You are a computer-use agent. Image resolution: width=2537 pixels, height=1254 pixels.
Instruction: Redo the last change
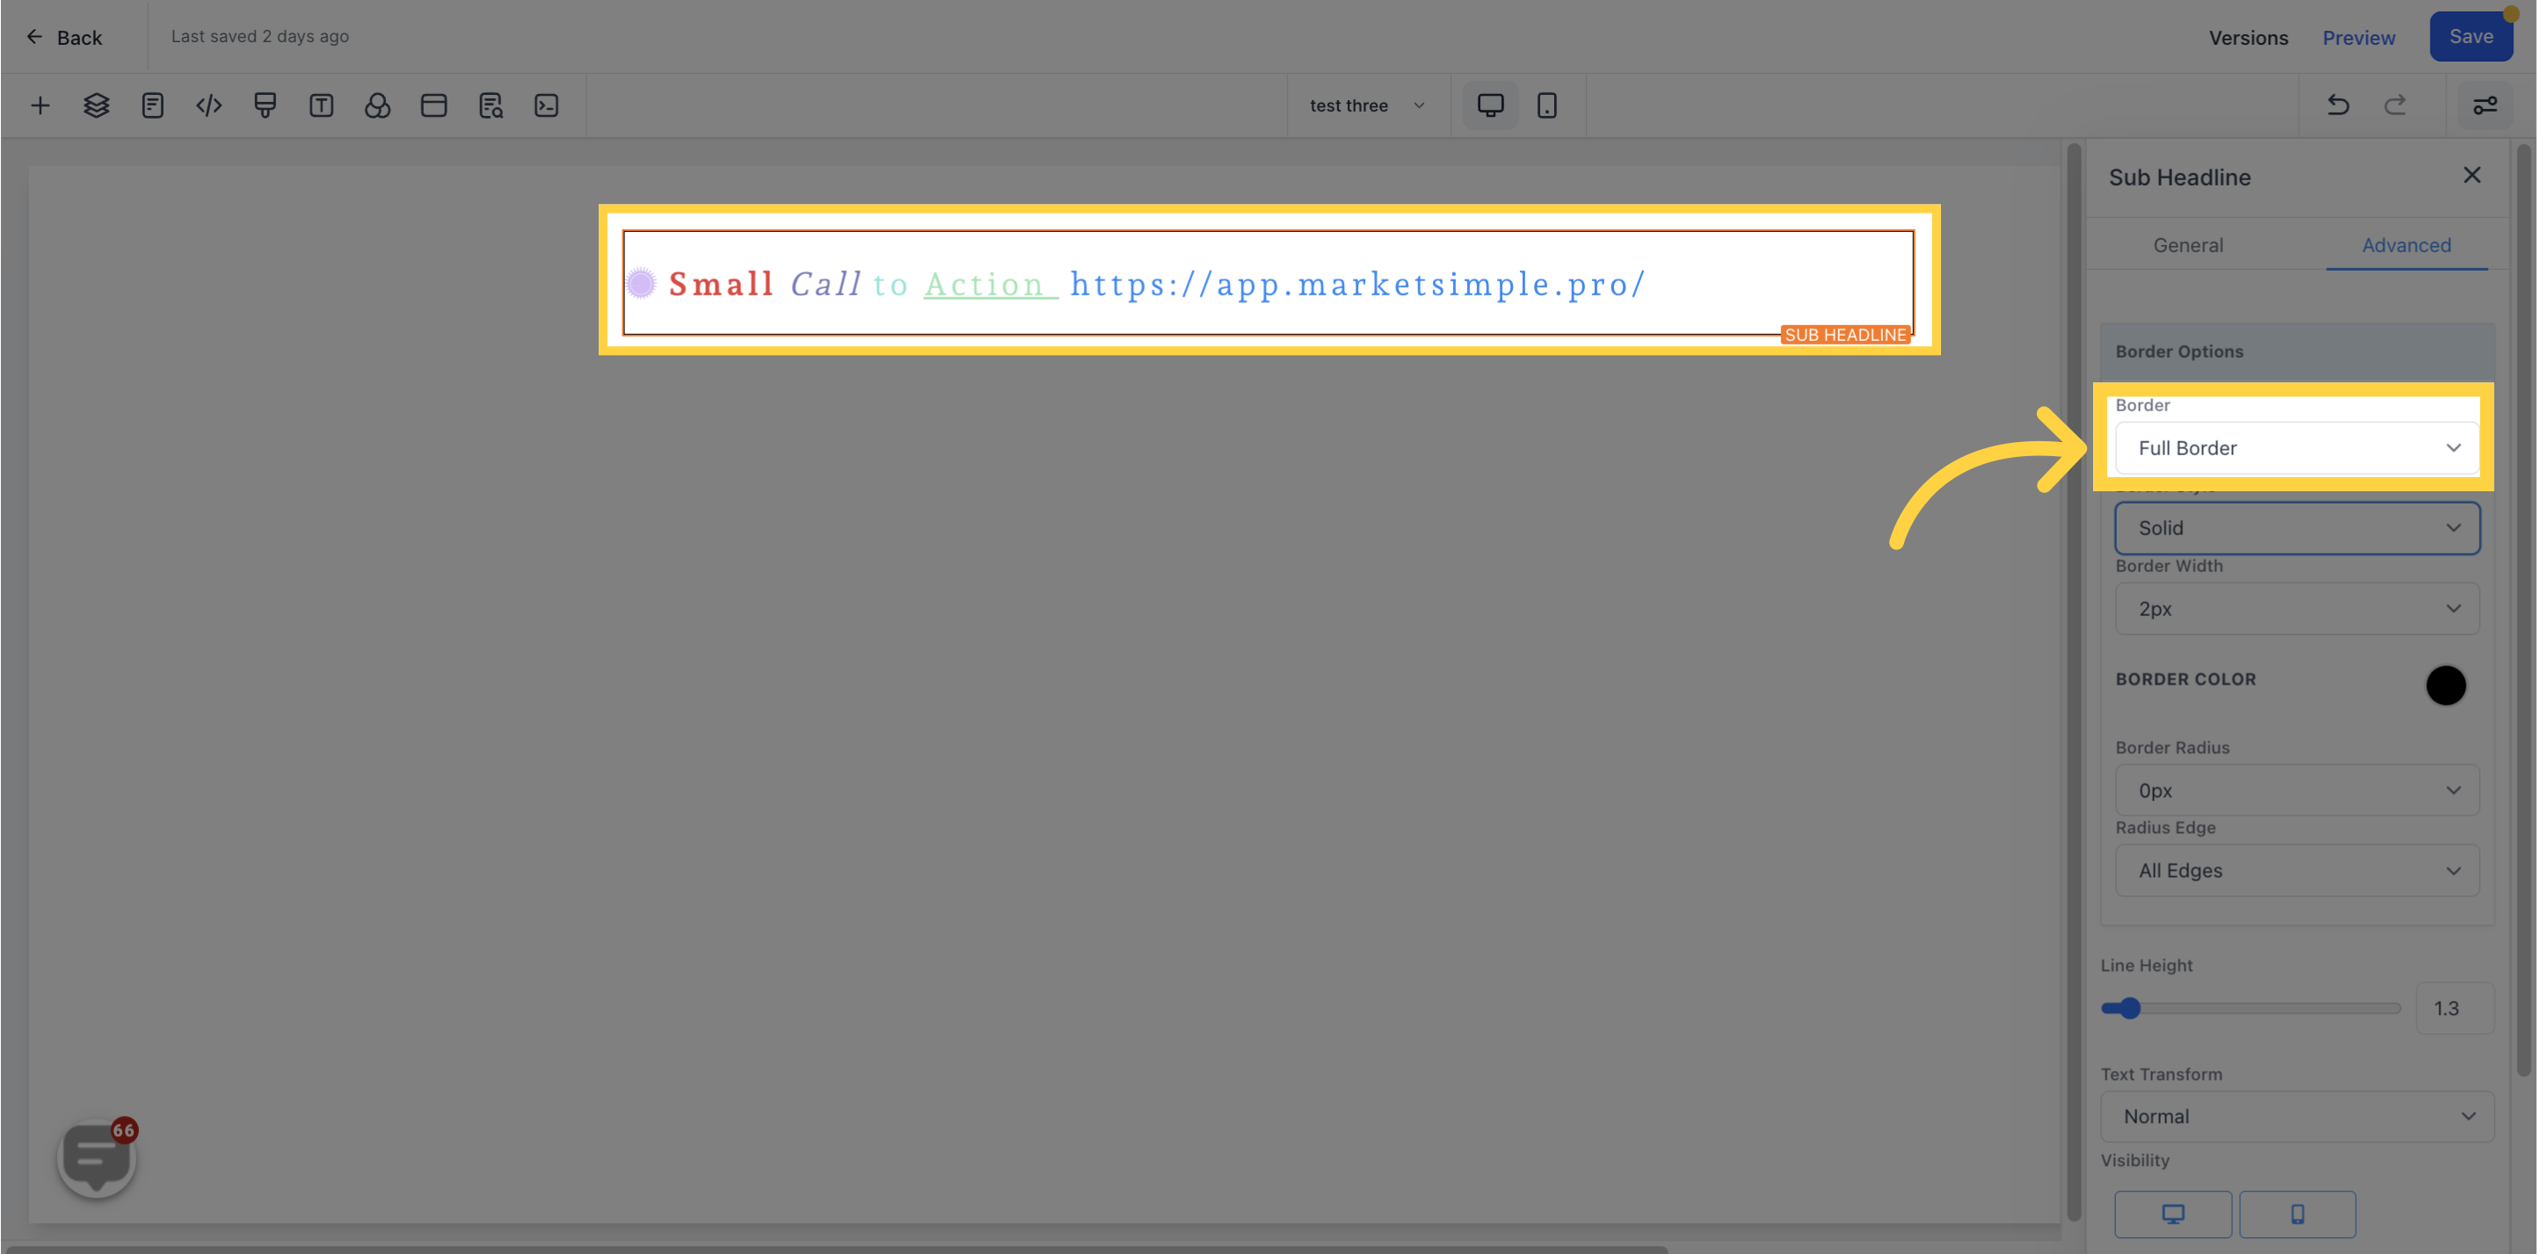click(2395, 105)
